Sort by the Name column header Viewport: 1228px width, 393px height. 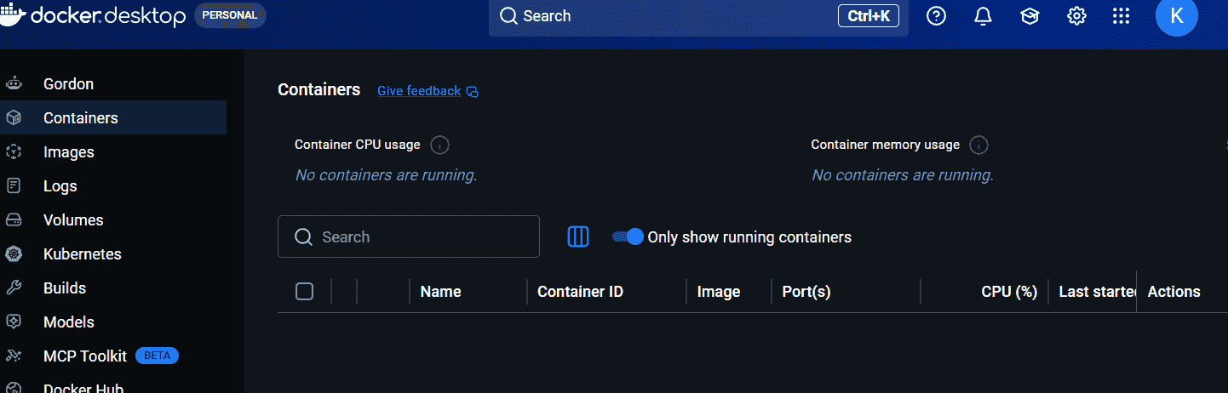pyautogui.click(x=440, y=292)
